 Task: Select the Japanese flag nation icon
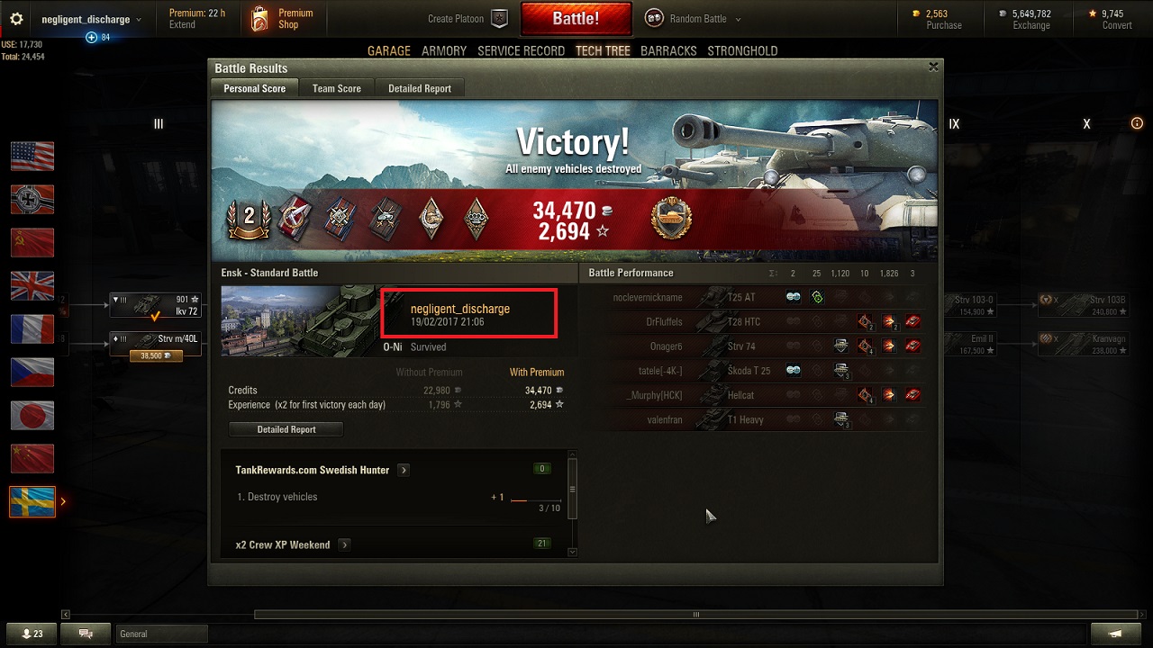32,415
